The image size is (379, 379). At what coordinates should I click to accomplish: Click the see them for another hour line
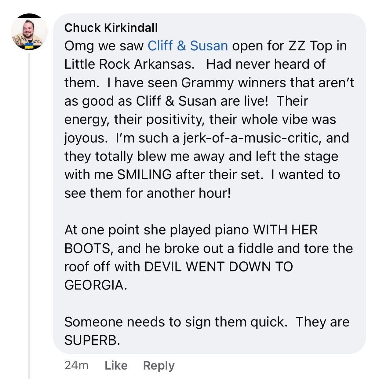tap(148, 193)
